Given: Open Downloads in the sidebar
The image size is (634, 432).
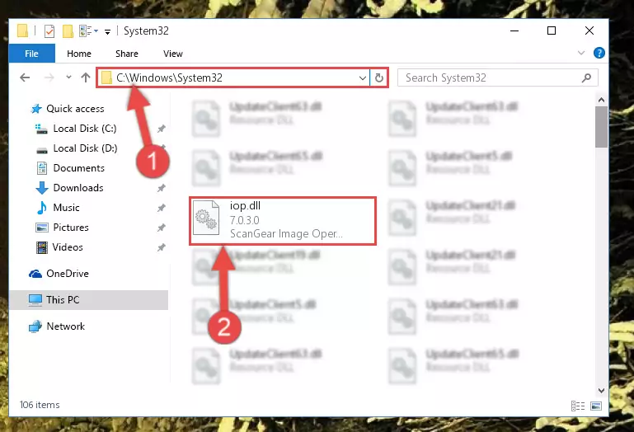Looking at the screenshot, I should [x=78, y=188].
